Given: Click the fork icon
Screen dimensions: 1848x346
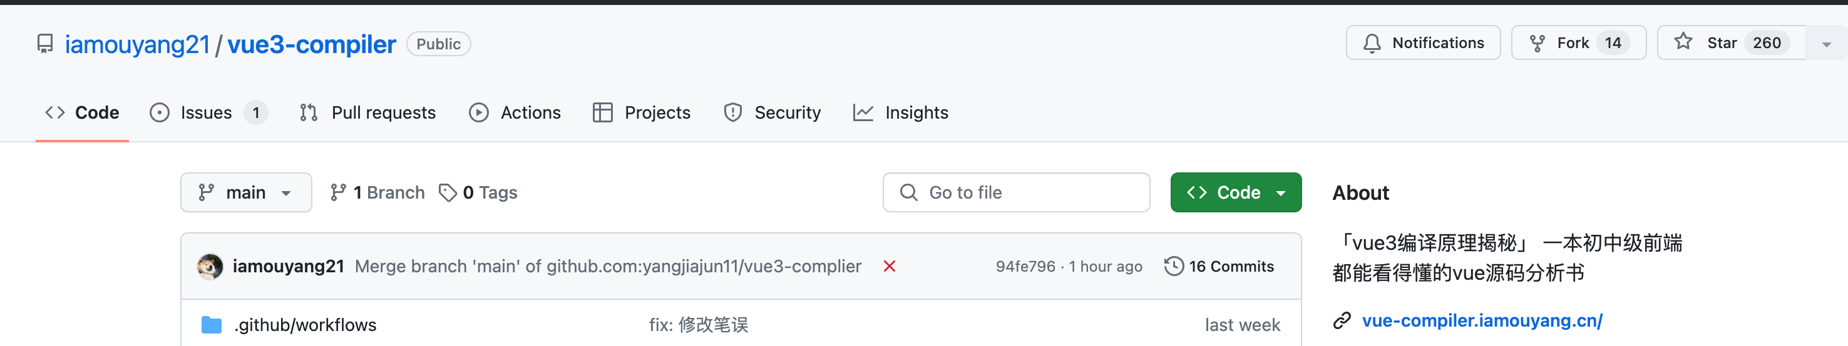Looking at the screenshot, I should 1537,44.
